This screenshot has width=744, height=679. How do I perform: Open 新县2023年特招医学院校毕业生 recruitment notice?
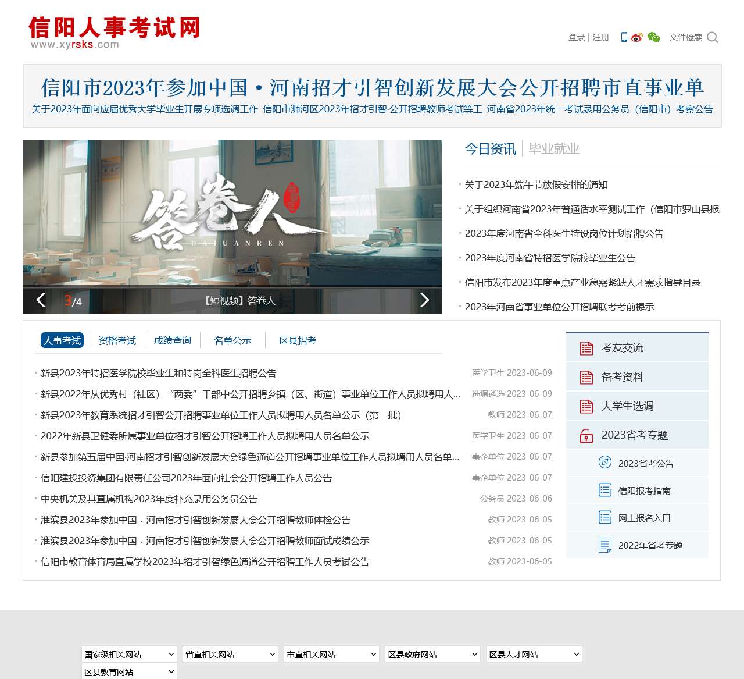pos(159,374)
